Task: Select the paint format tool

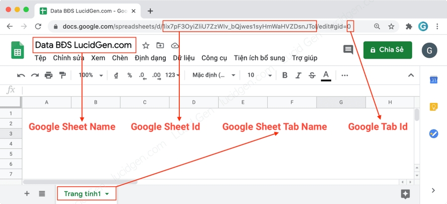Action: (x=62, y=75)
